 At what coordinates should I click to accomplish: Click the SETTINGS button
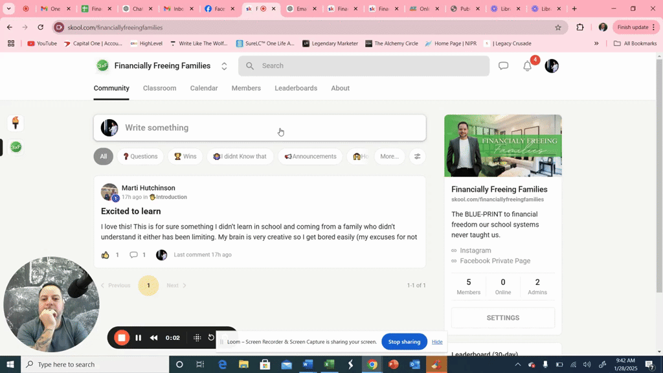pos(503,318)
